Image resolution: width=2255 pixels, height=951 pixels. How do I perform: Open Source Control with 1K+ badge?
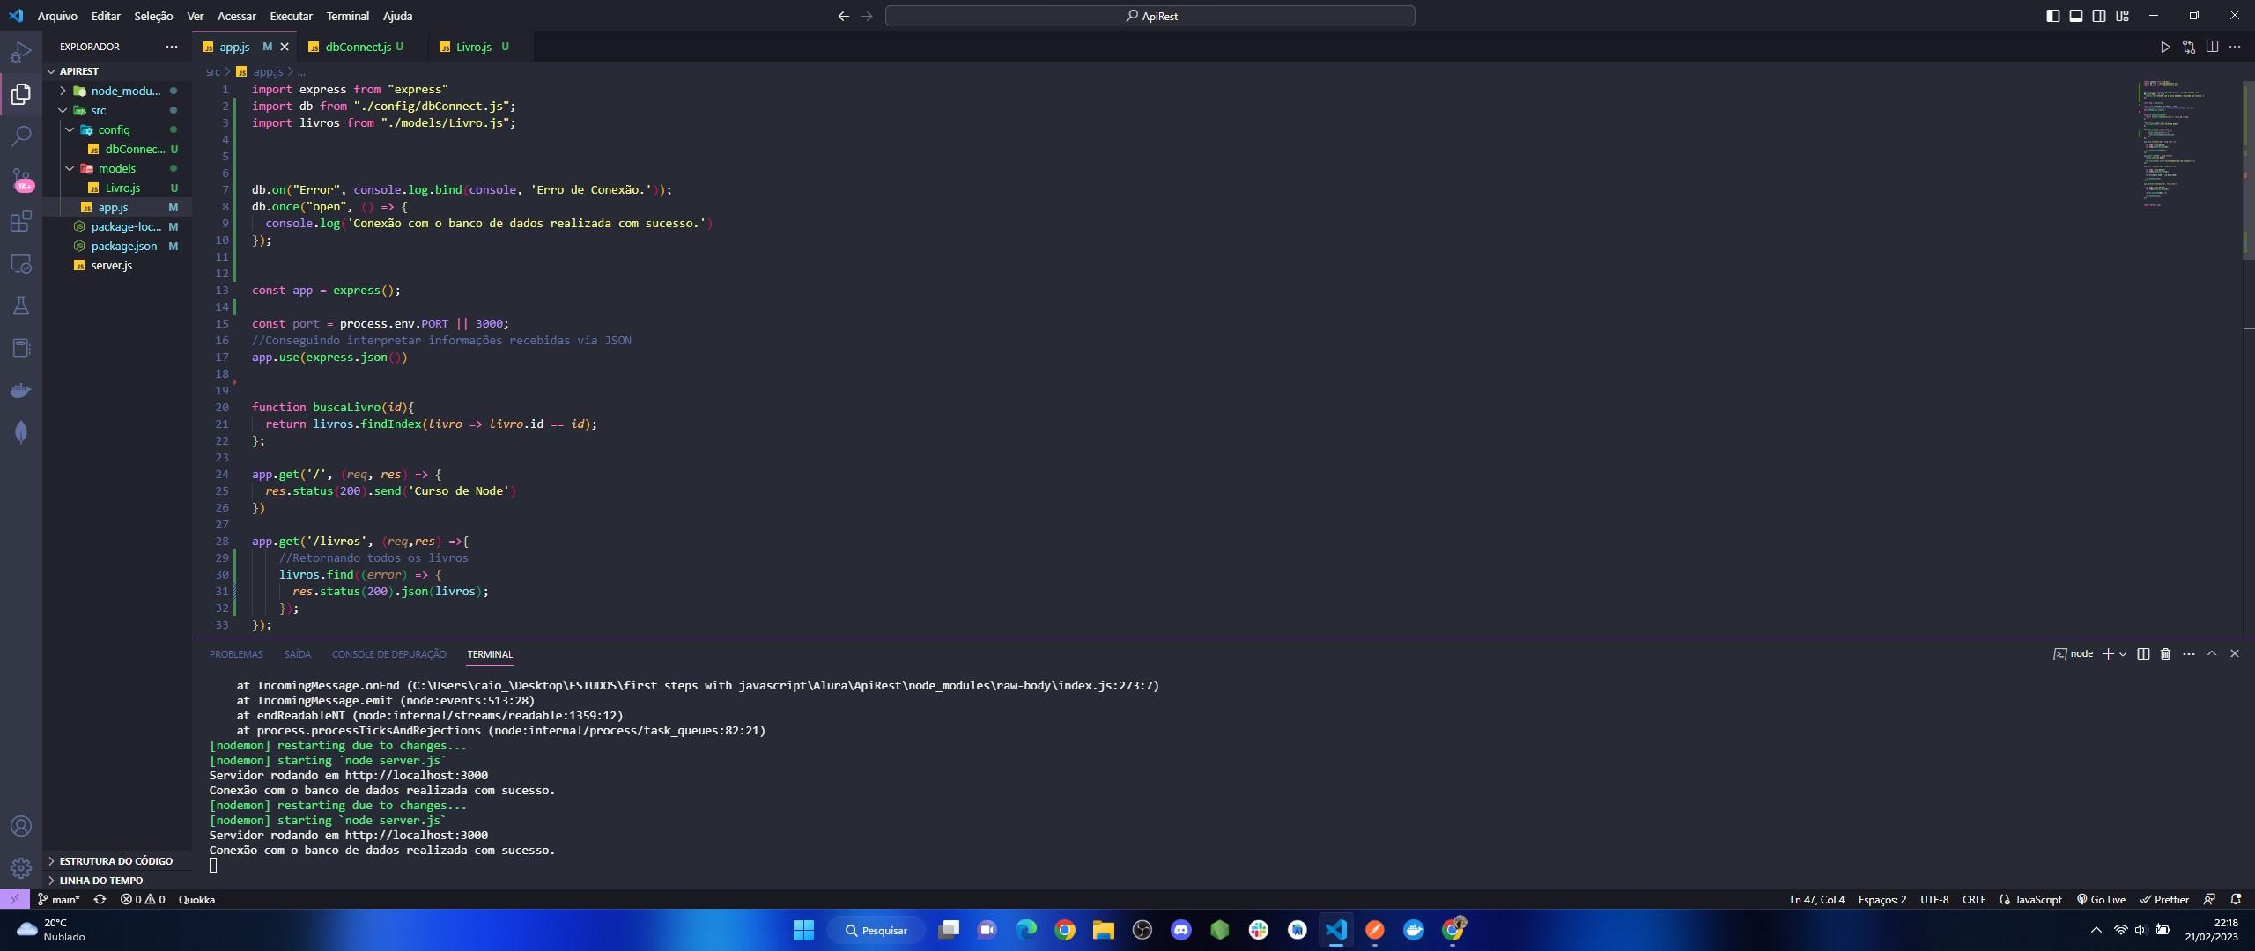(x=21, y=180)
